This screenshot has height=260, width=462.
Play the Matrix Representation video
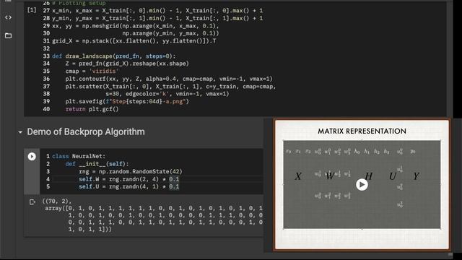pyautogui.click(x=362, y=185)
